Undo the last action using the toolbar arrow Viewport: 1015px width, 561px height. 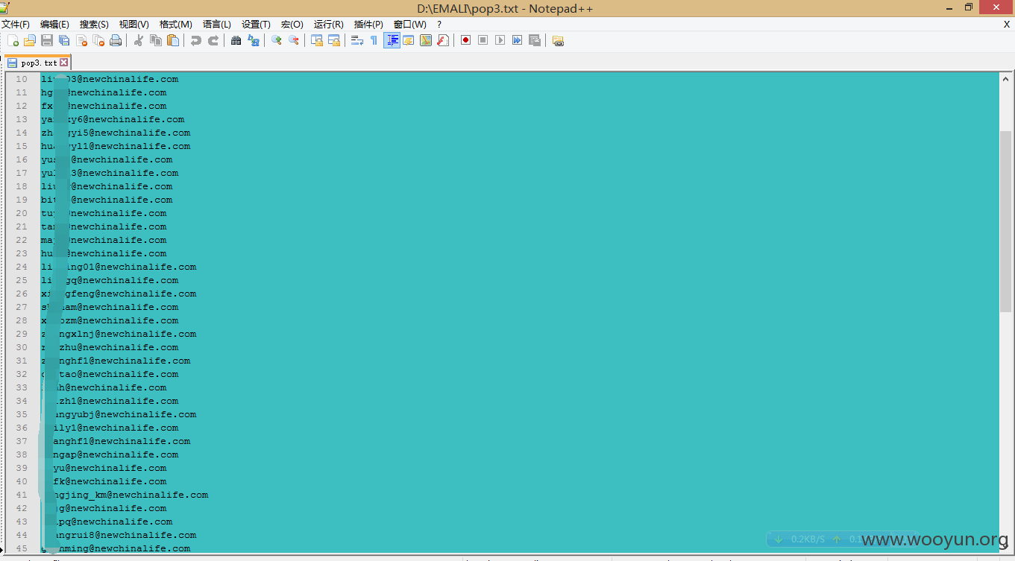[195, 40]
